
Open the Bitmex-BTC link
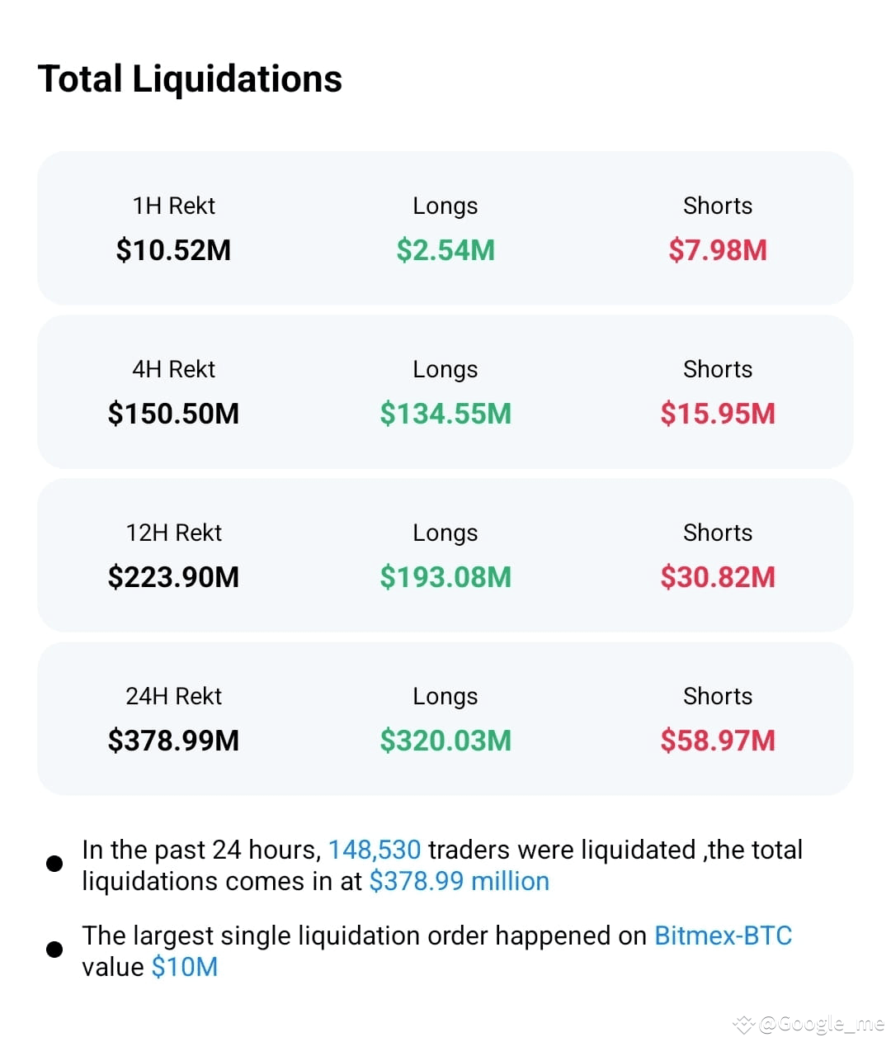(723, 935)
